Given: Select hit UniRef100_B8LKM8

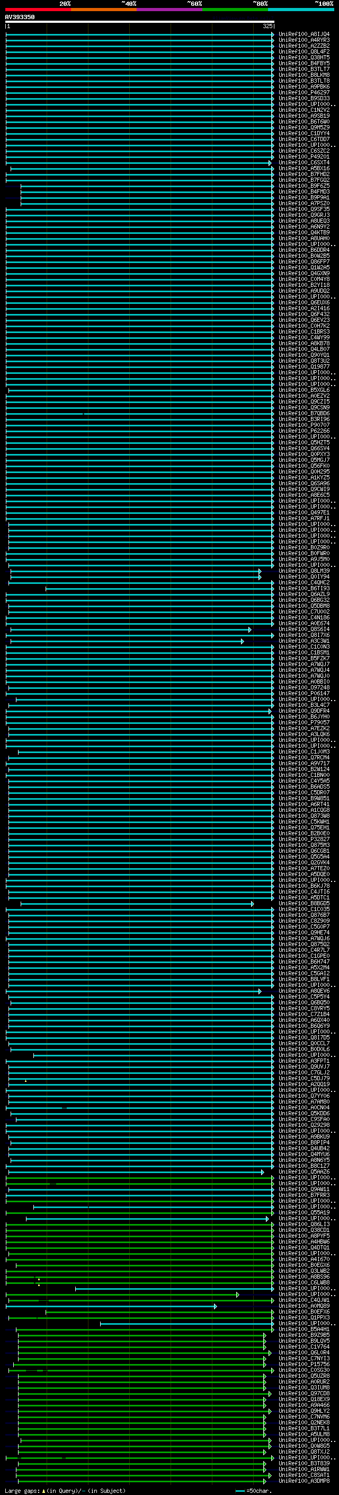Looking at the screenshot, I should (x=304, y=75).
